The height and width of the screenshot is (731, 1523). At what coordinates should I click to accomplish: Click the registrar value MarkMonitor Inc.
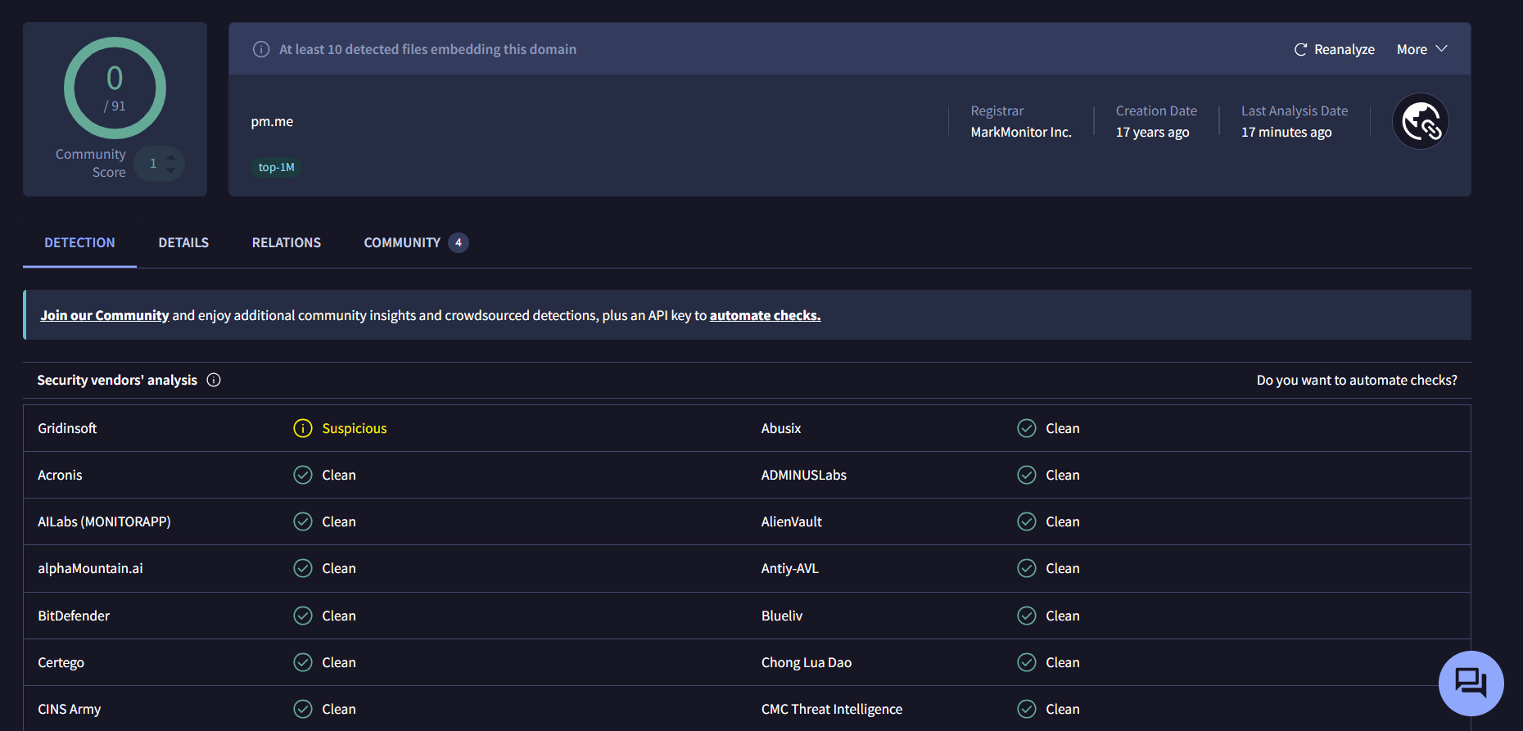(1021, 132)
